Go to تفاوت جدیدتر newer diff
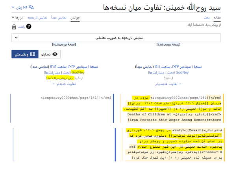This screenshot has height=172, width=235. pos(64,84)
